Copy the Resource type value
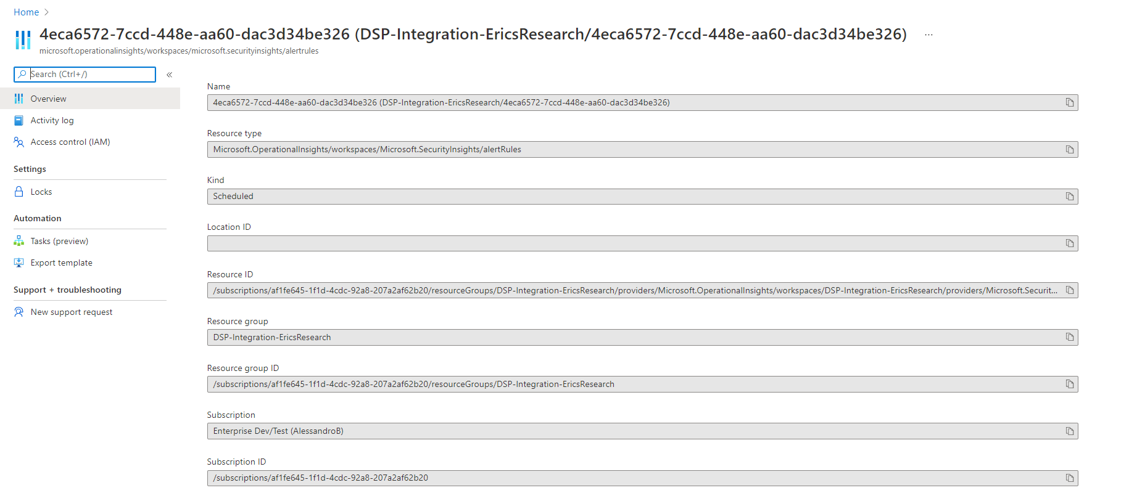The height and width of the screenshot is (501, 1137). pos(1070,149)
